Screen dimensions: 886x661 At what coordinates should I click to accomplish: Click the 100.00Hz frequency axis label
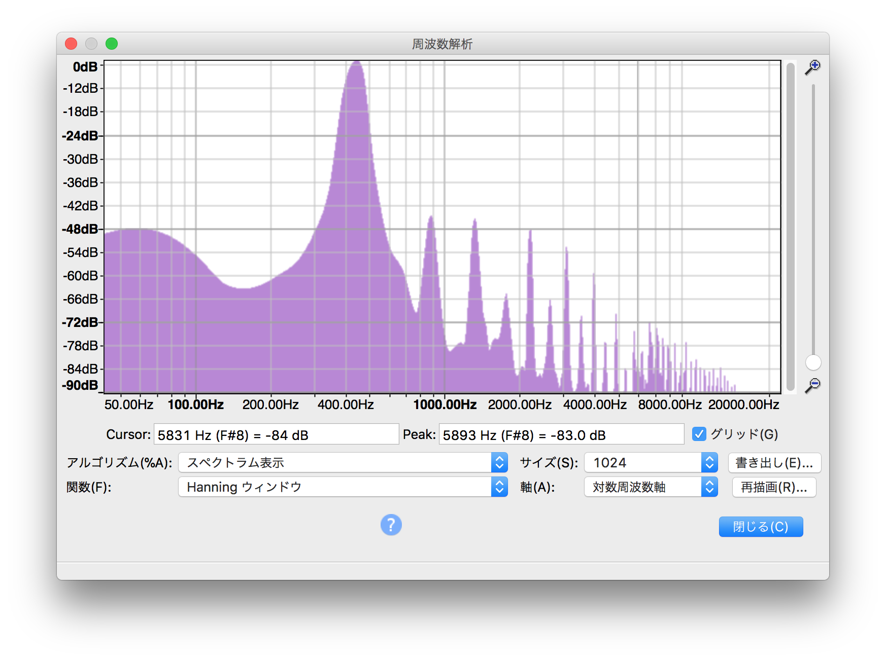[196, 405]
